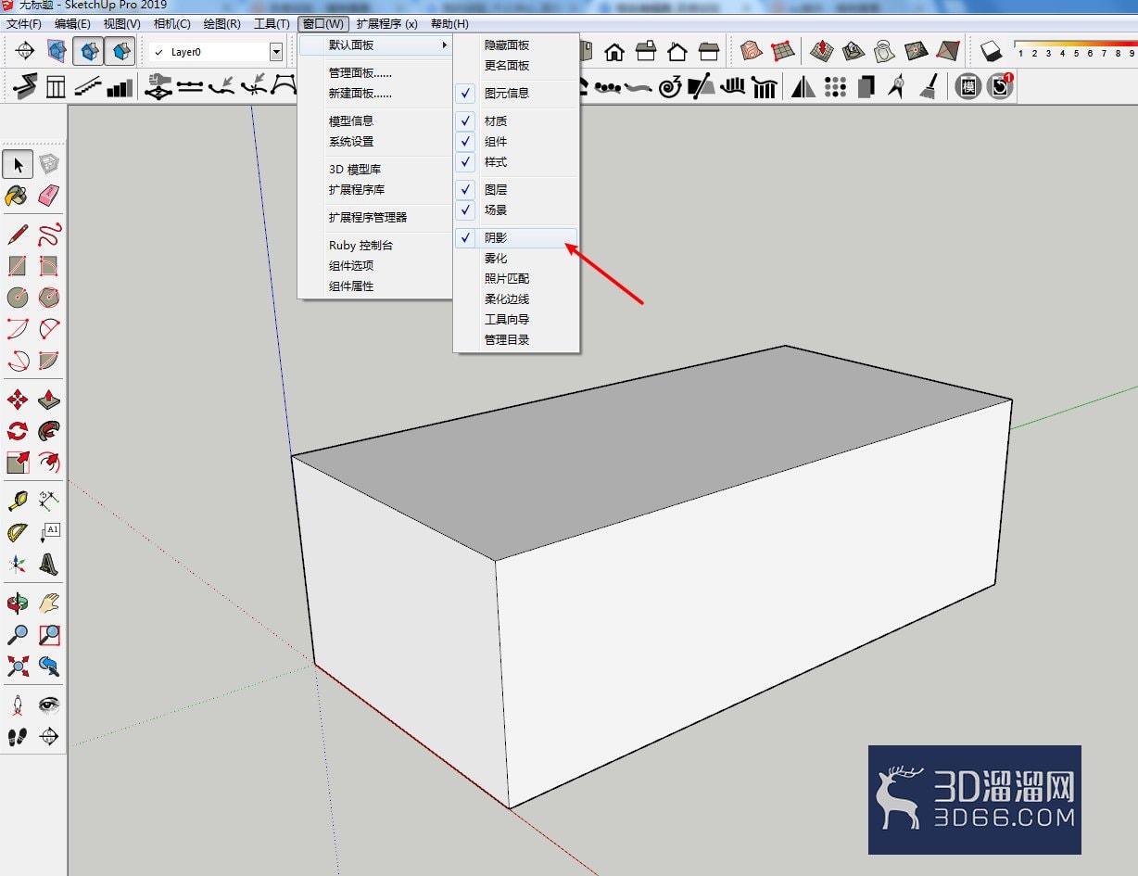Viewport: 1138px width, 876px height.
Task: Choose the Protractor tool
Action: 18,533
